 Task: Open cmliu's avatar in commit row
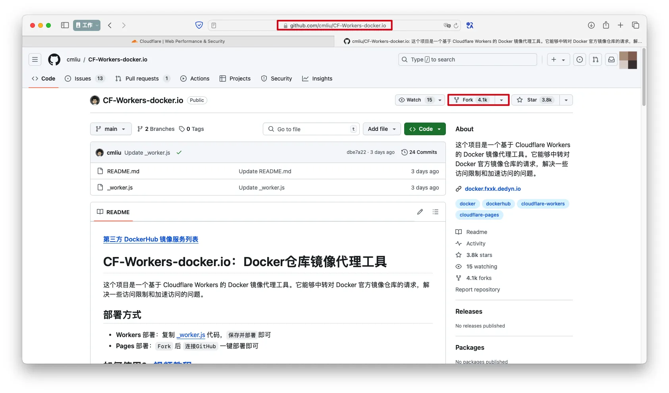[x=100, y=153]
